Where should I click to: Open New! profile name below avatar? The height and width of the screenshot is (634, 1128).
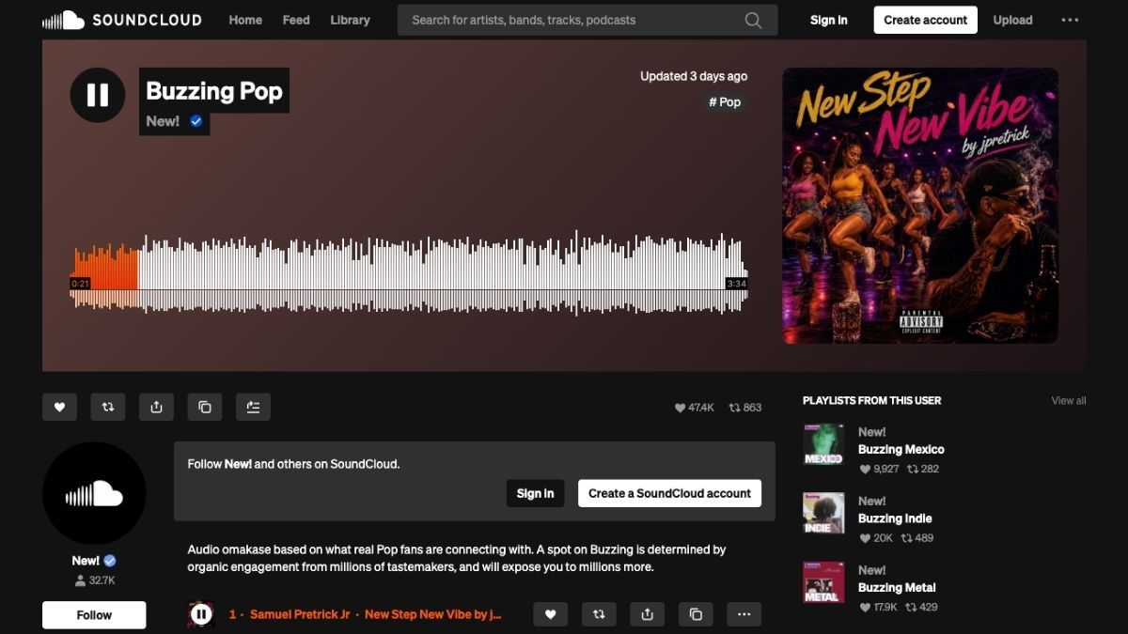[86, 561]
